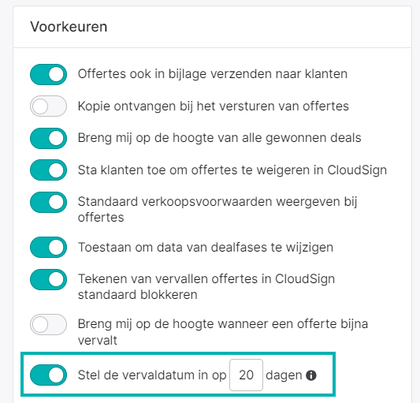Click the Stel de vervaldatum in op text
The height and width of the screenshot is (403, 420).
point(152,375)
